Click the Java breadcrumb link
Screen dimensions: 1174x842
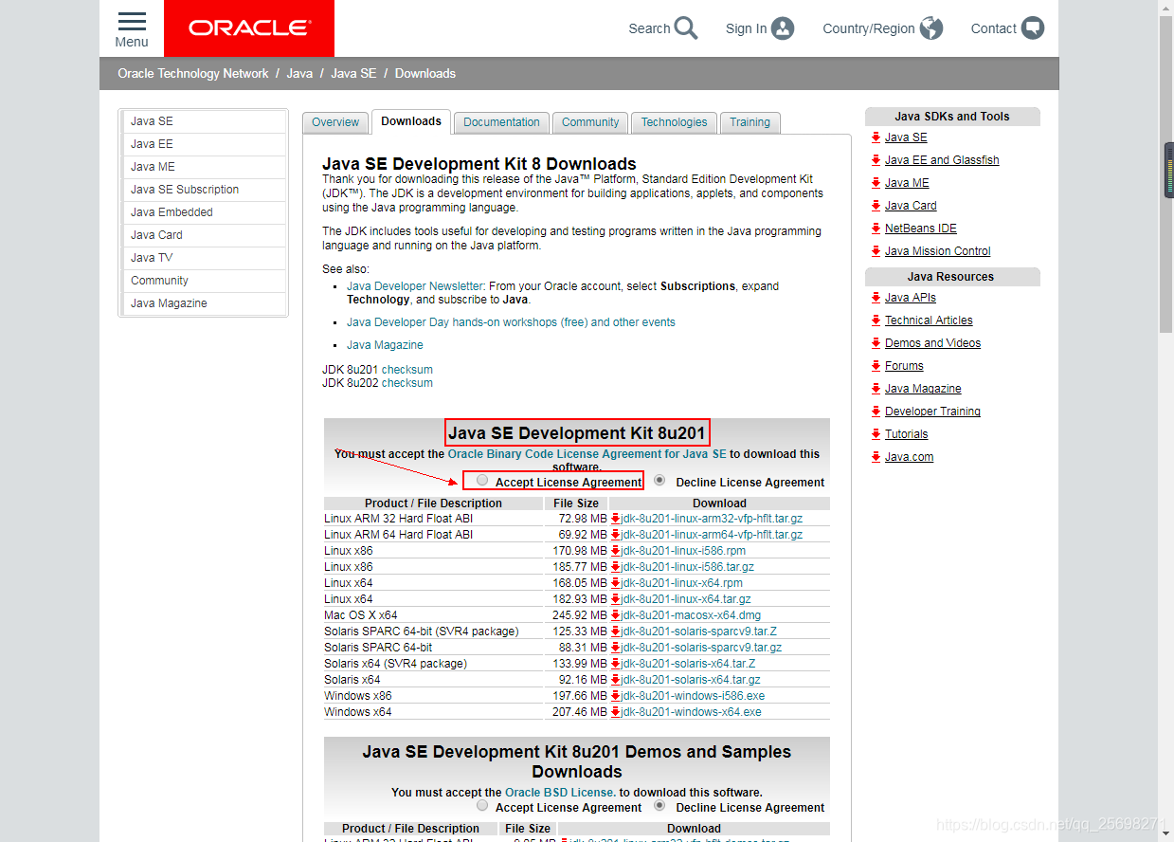299,74
